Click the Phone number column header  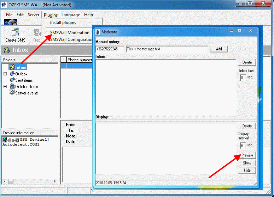point(80,60)
